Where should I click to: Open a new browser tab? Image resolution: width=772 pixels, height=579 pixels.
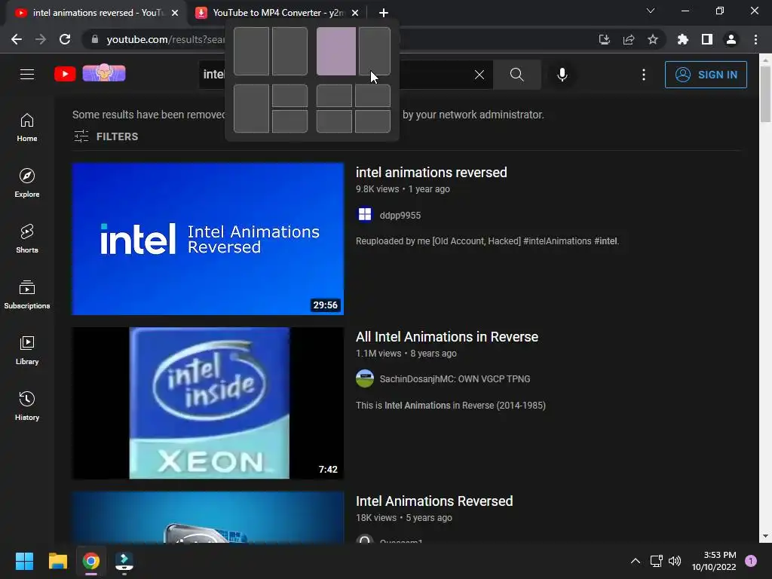click(x=384, y=13)
